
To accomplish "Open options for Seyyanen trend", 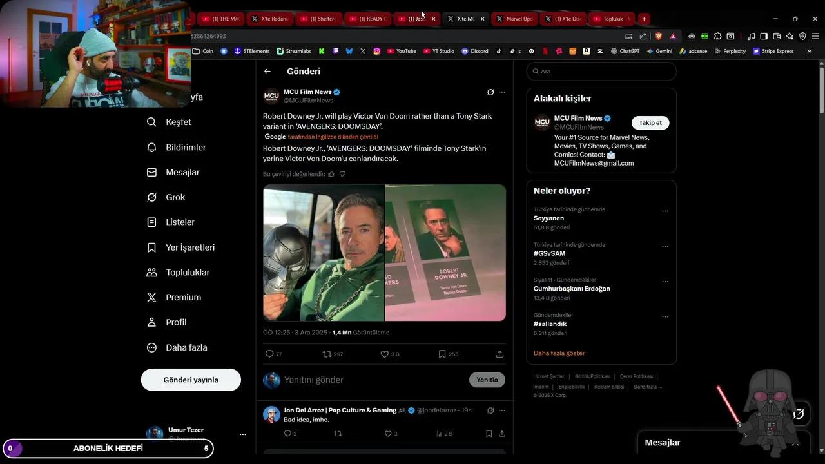I will pos(665,211).
